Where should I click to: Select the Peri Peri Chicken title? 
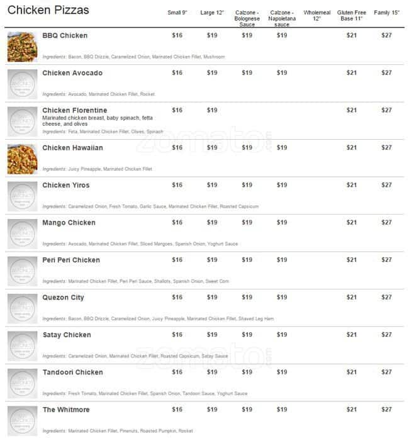coord(71,261)
